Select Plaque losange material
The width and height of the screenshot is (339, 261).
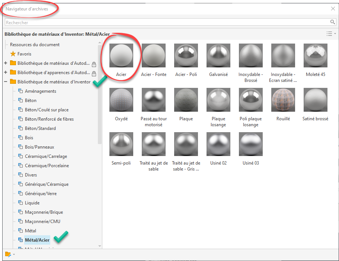(218, 100)
